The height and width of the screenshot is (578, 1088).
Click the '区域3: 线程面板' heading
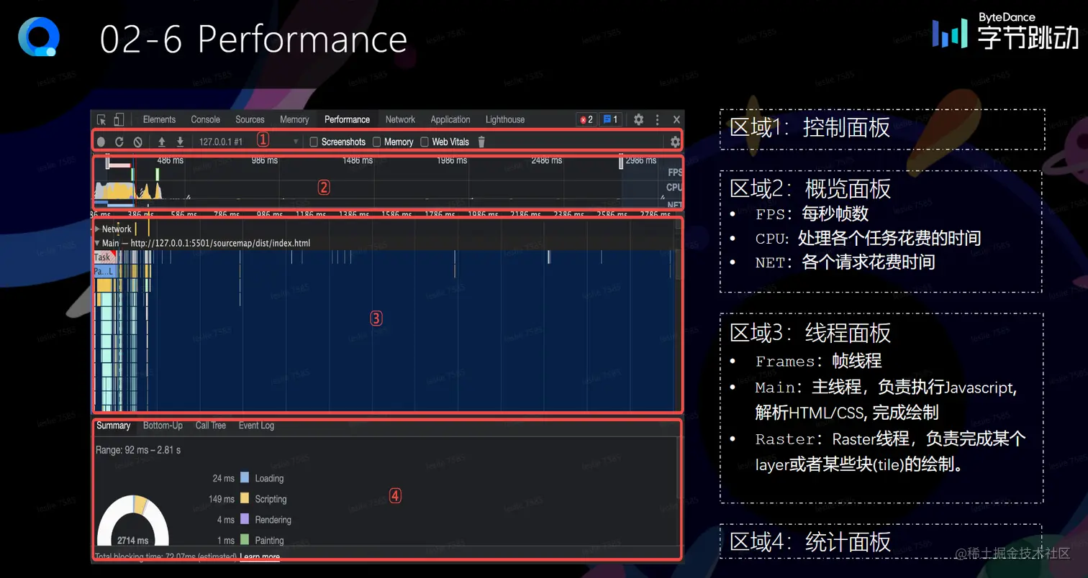(810, 333)
